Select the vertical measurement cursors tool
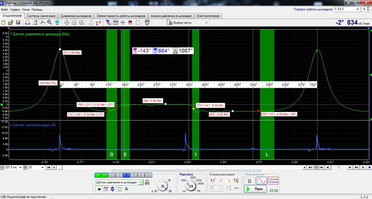 click(35, 23)
